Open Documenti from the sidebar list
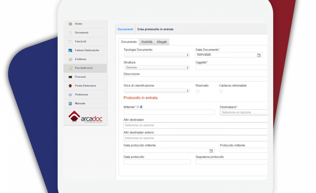This screenshot has height=193, width=316. tap(81, 33)
